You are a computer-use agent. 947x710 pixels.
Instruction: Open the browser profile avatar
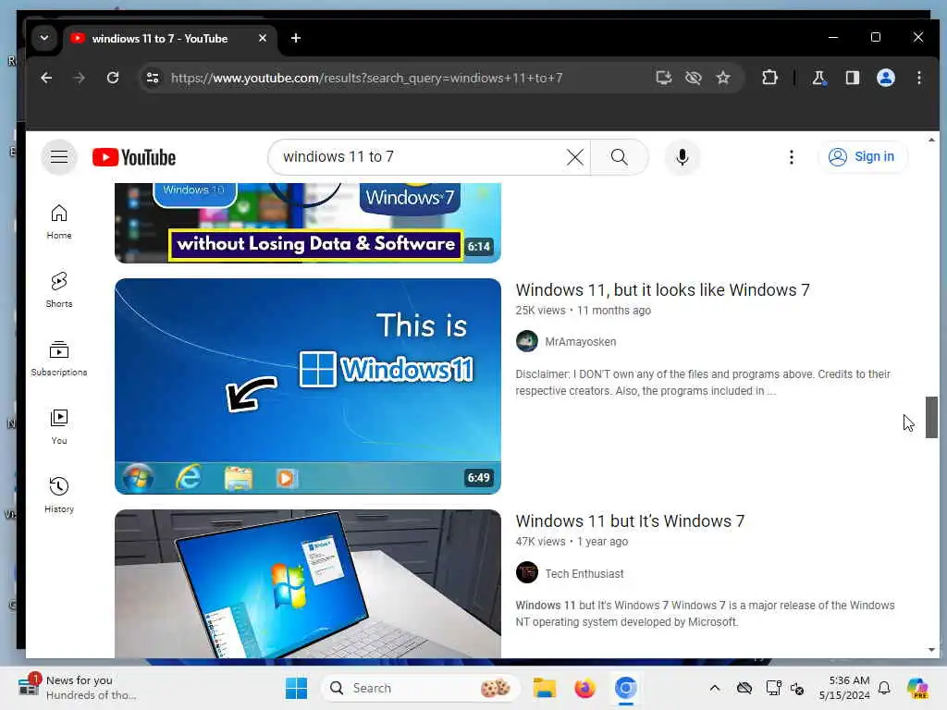tap(885, 78)
